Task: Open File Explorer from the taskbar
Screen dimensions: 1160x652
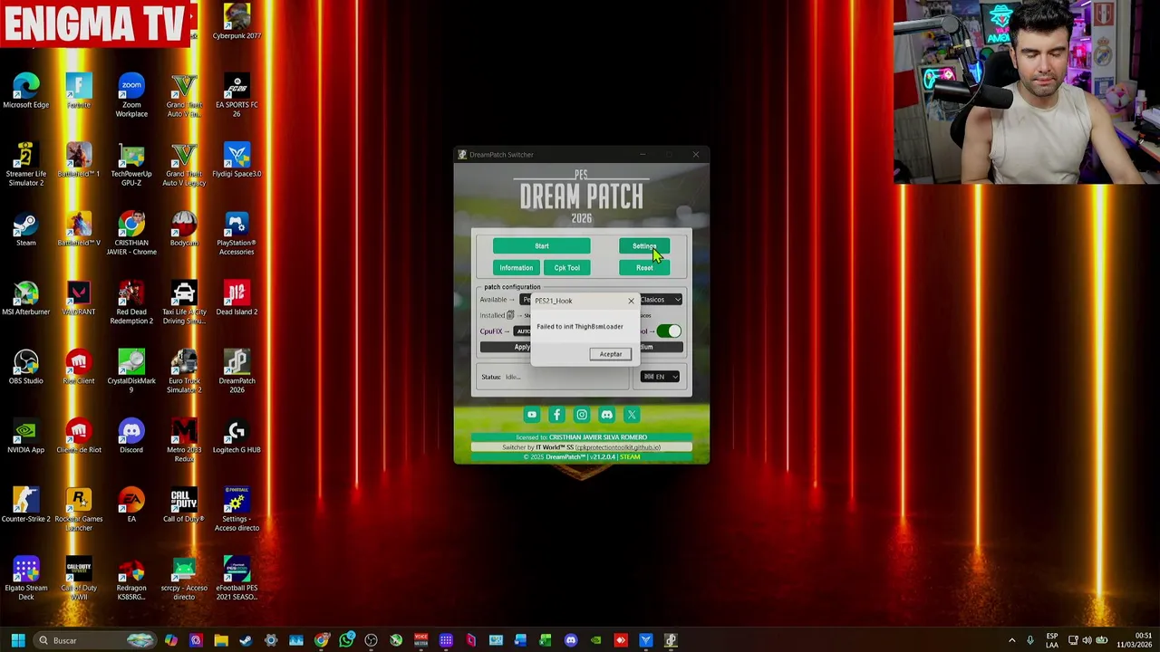Action: pos(221,640)
